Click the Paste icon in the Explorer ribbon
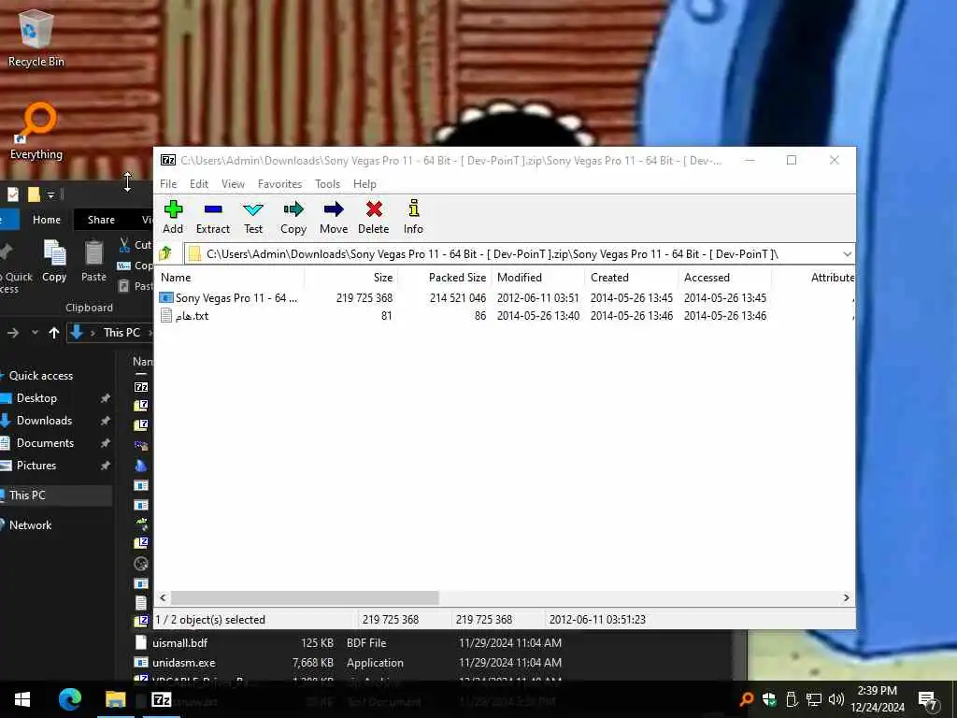This screenshot has width=957, height=718. click(94, 261)
